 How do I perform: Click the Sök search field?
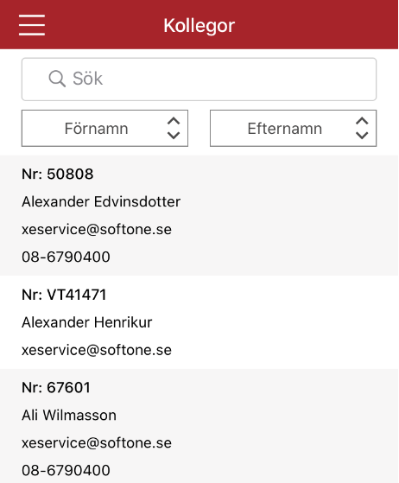(x=199, y=79)
